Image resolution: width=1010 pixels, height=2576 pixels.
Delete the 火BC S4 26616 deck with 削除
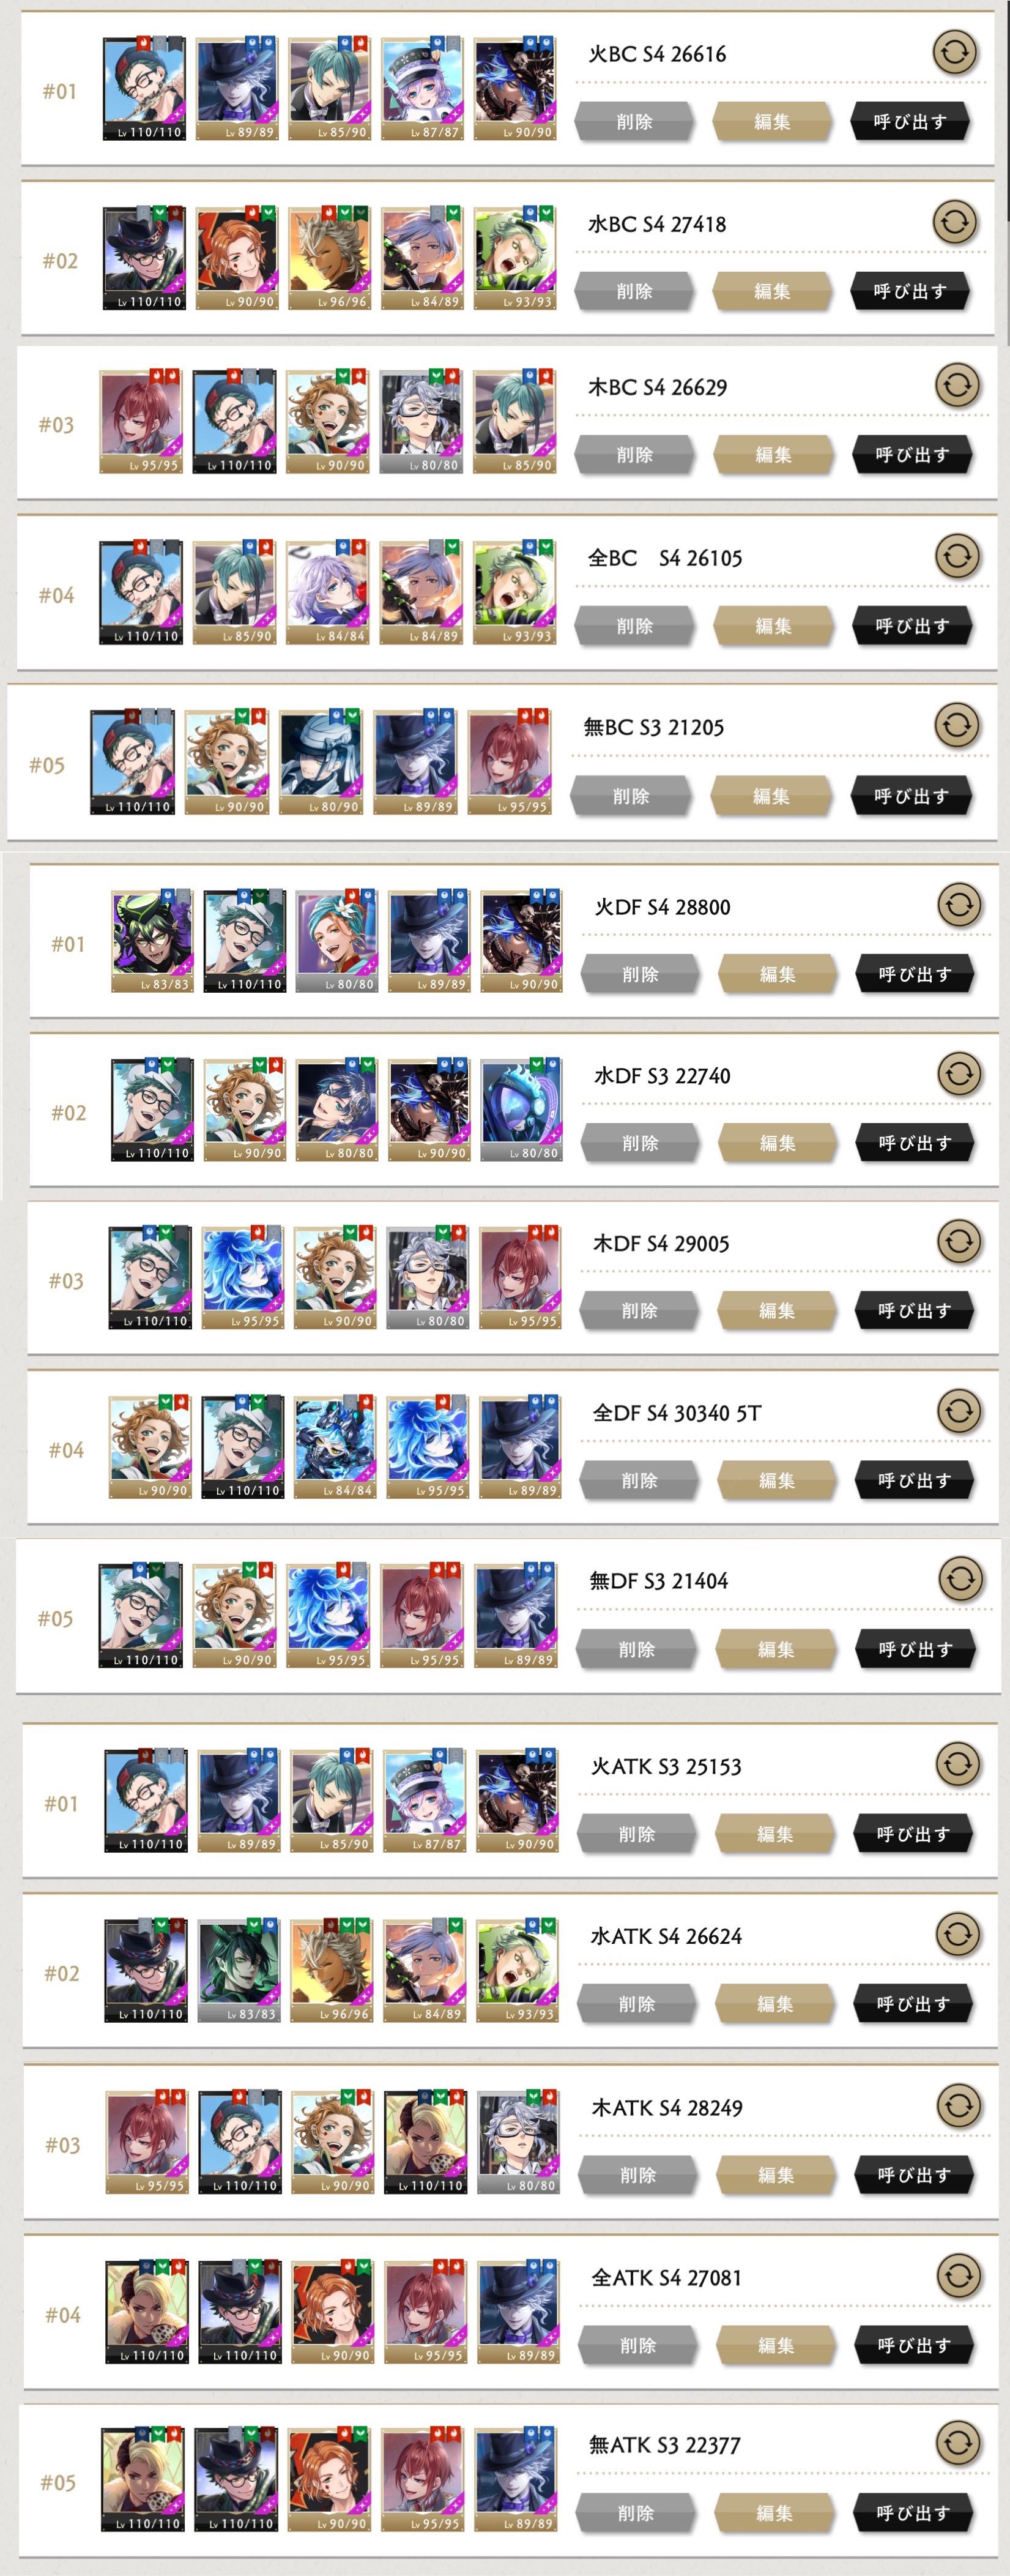[634, 122]
